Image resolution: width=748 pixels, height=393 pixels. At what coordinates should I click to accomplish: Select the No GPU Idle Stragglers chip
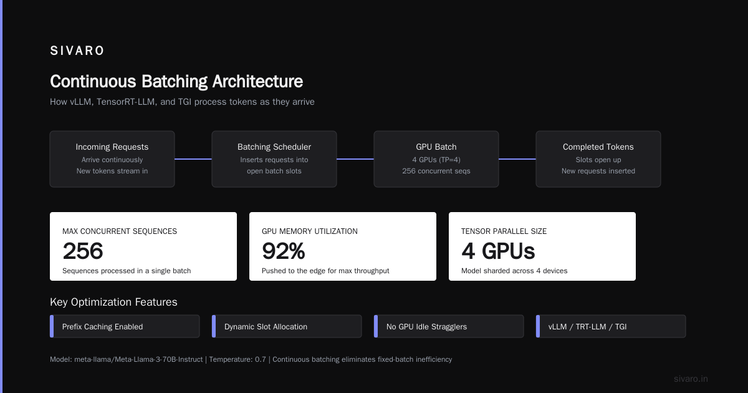[449, 326]
